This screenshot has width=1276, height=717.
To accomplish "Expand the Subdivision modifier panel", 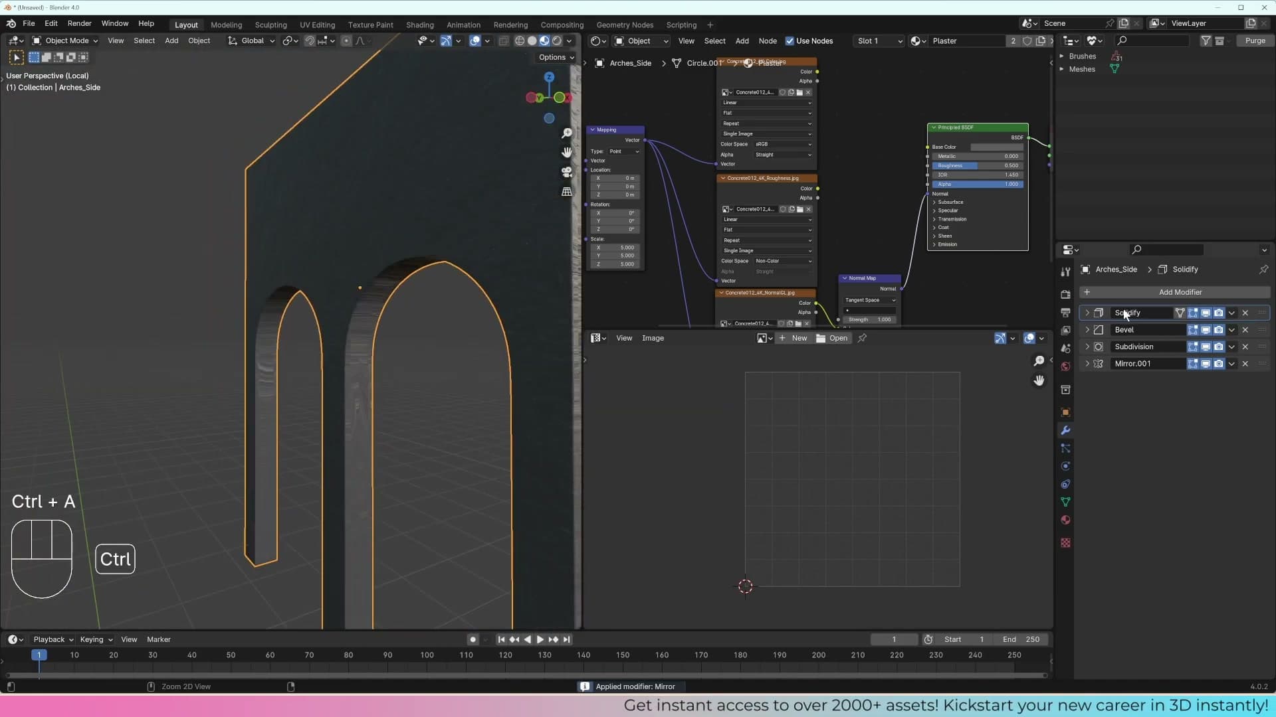I will click(x=1087, y=347).
